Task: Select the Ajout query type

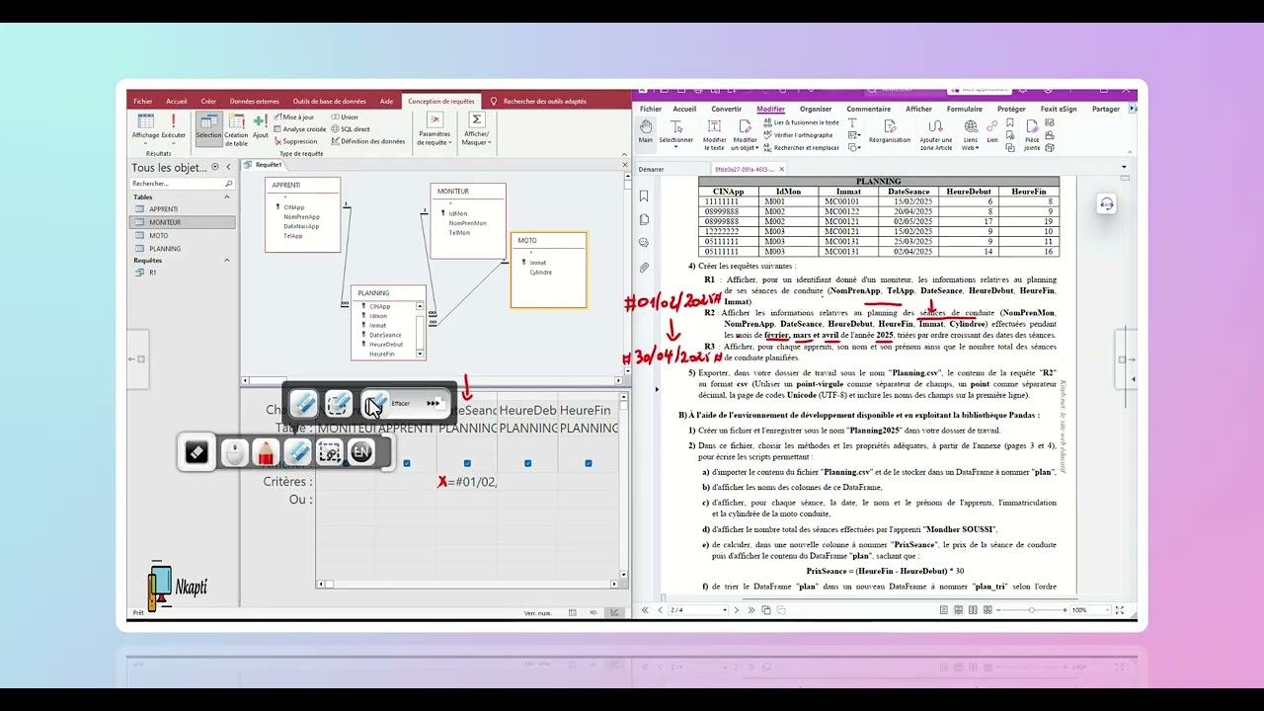Action: coord(260,125)
